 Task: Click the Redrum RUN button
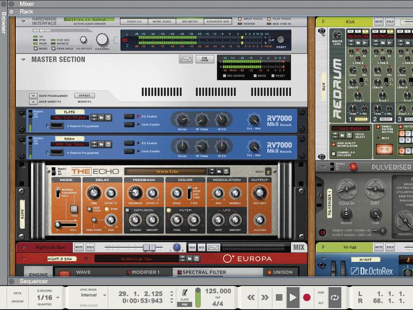tap(384, 149)
